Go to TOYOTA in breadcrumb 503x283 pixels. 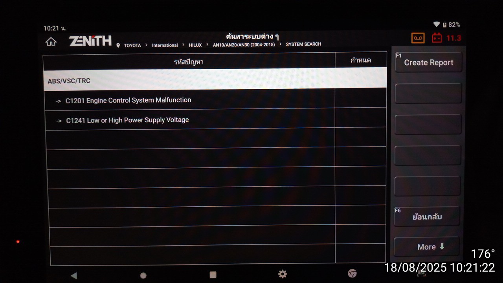click(x=132, y=46)
